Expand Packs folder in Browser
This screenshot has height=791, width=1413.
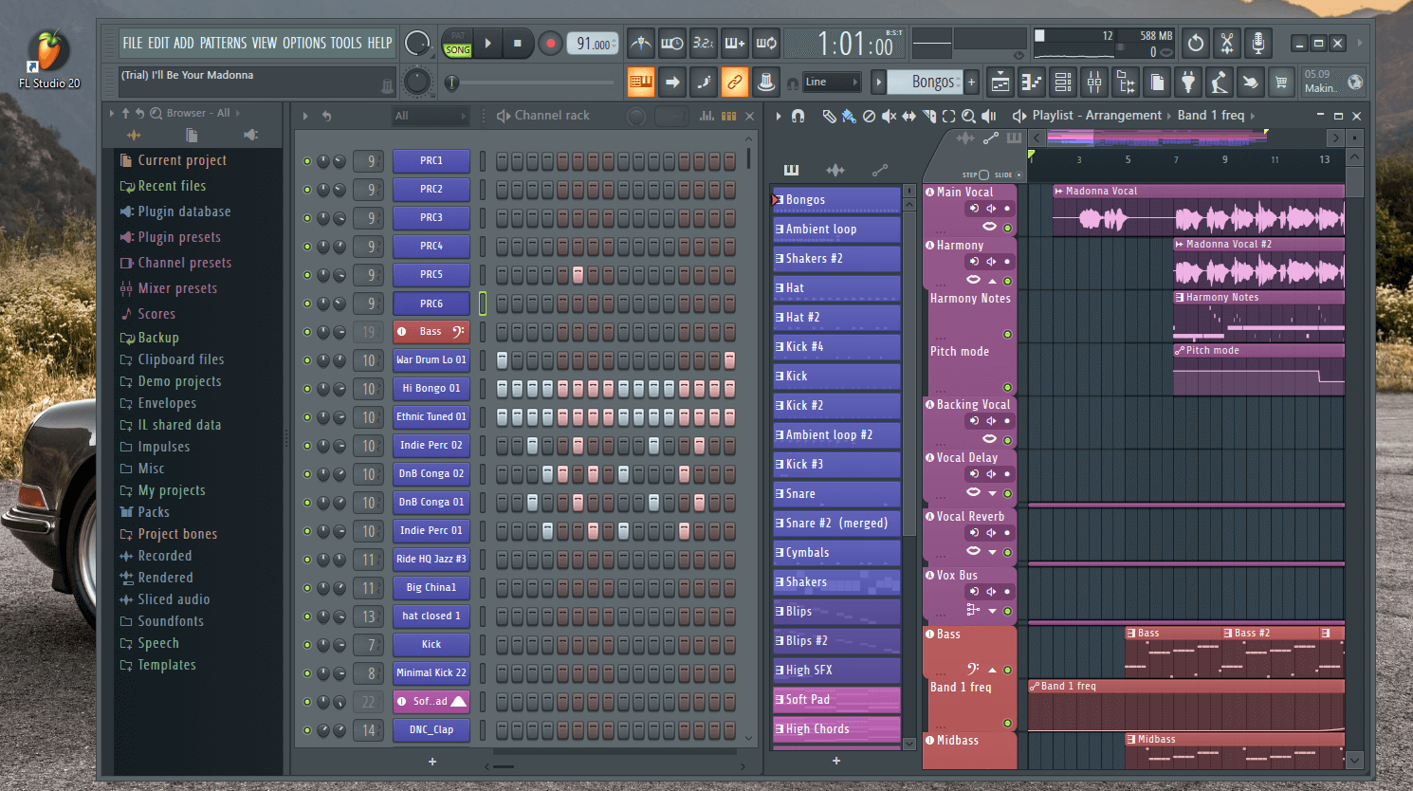tap(144, 512)
